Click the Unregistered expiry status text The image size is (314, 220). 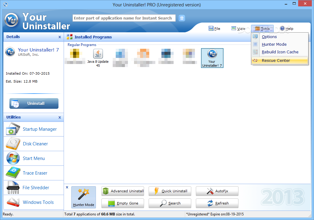[215, 214]
